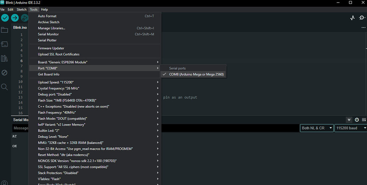Viewport: 367px width, 185px height.
Task: Open the Sketch menu
Action: pos(22,10)
